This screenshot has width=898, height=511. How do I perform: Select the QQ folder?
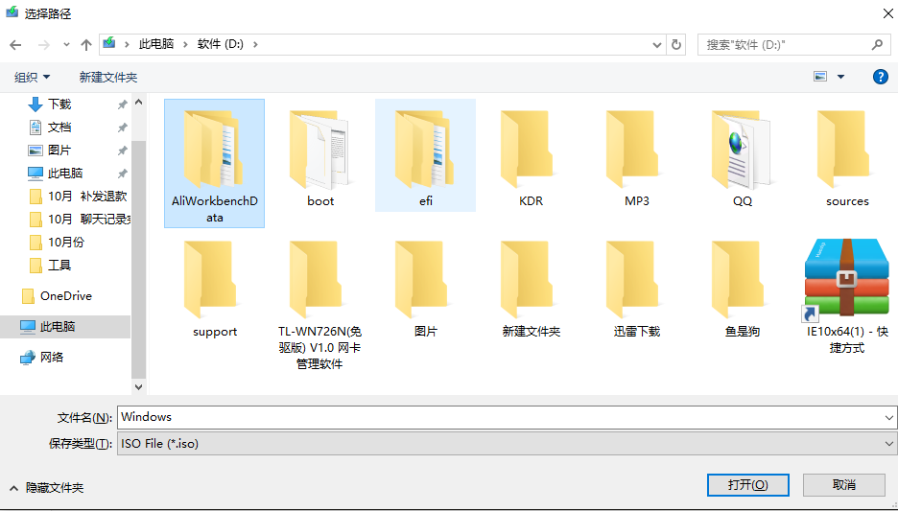742,155
